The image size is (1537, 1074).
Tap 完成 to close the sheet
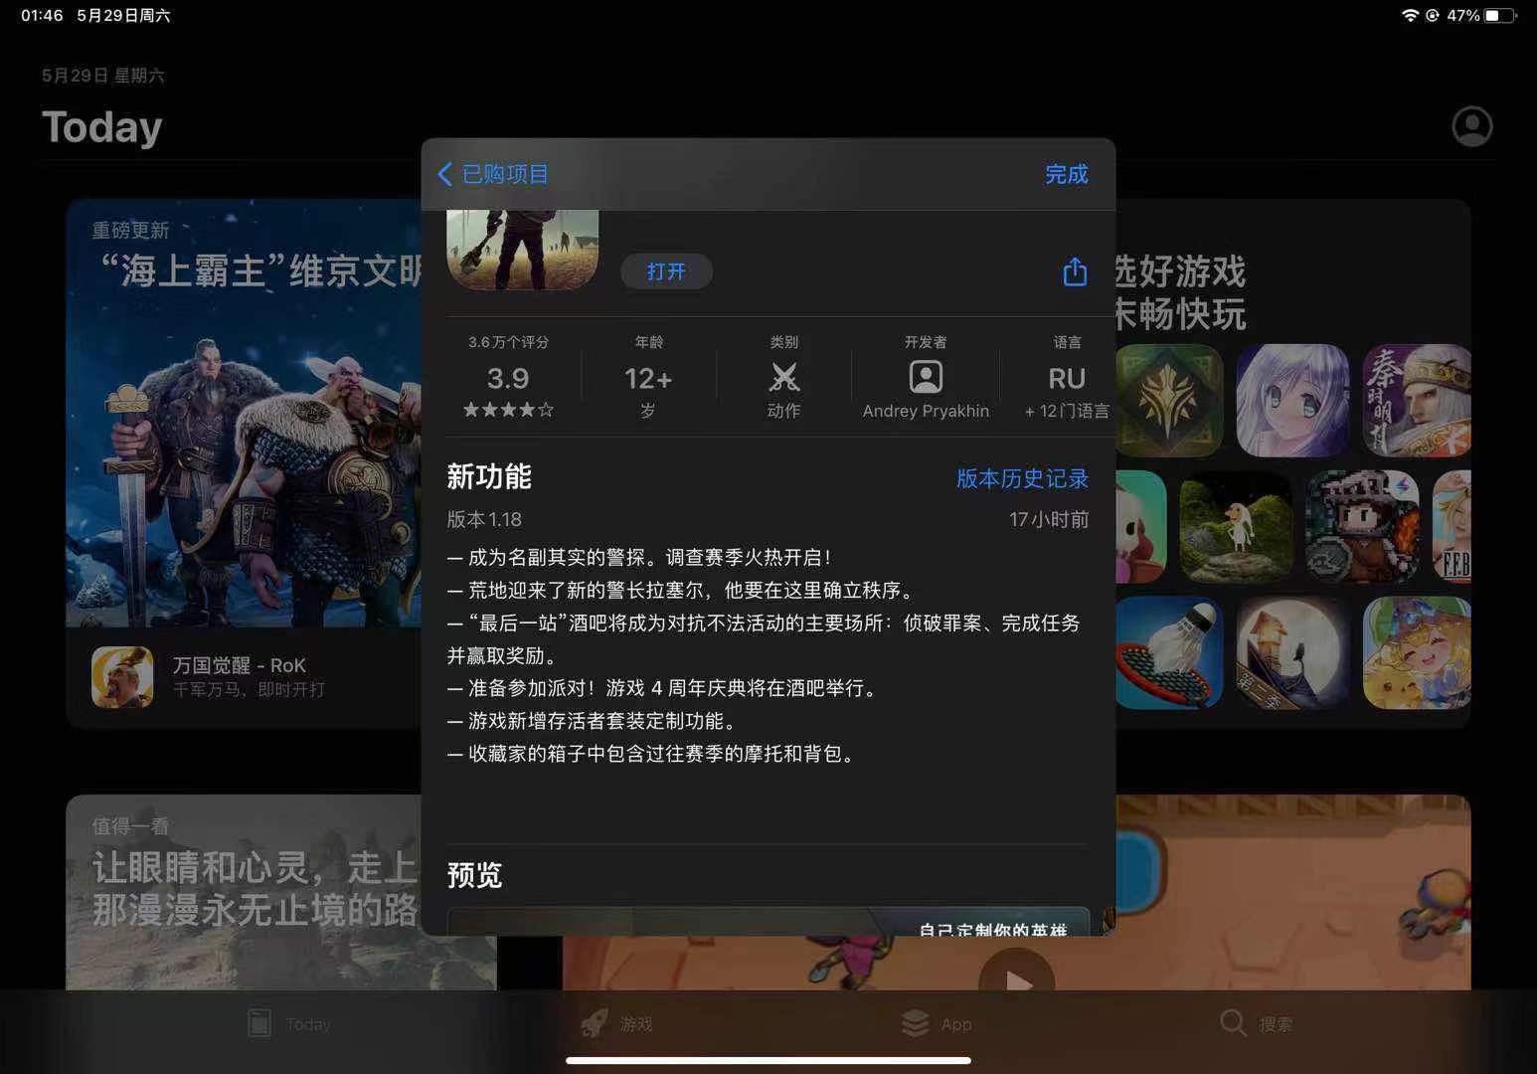click(1066, 174)
